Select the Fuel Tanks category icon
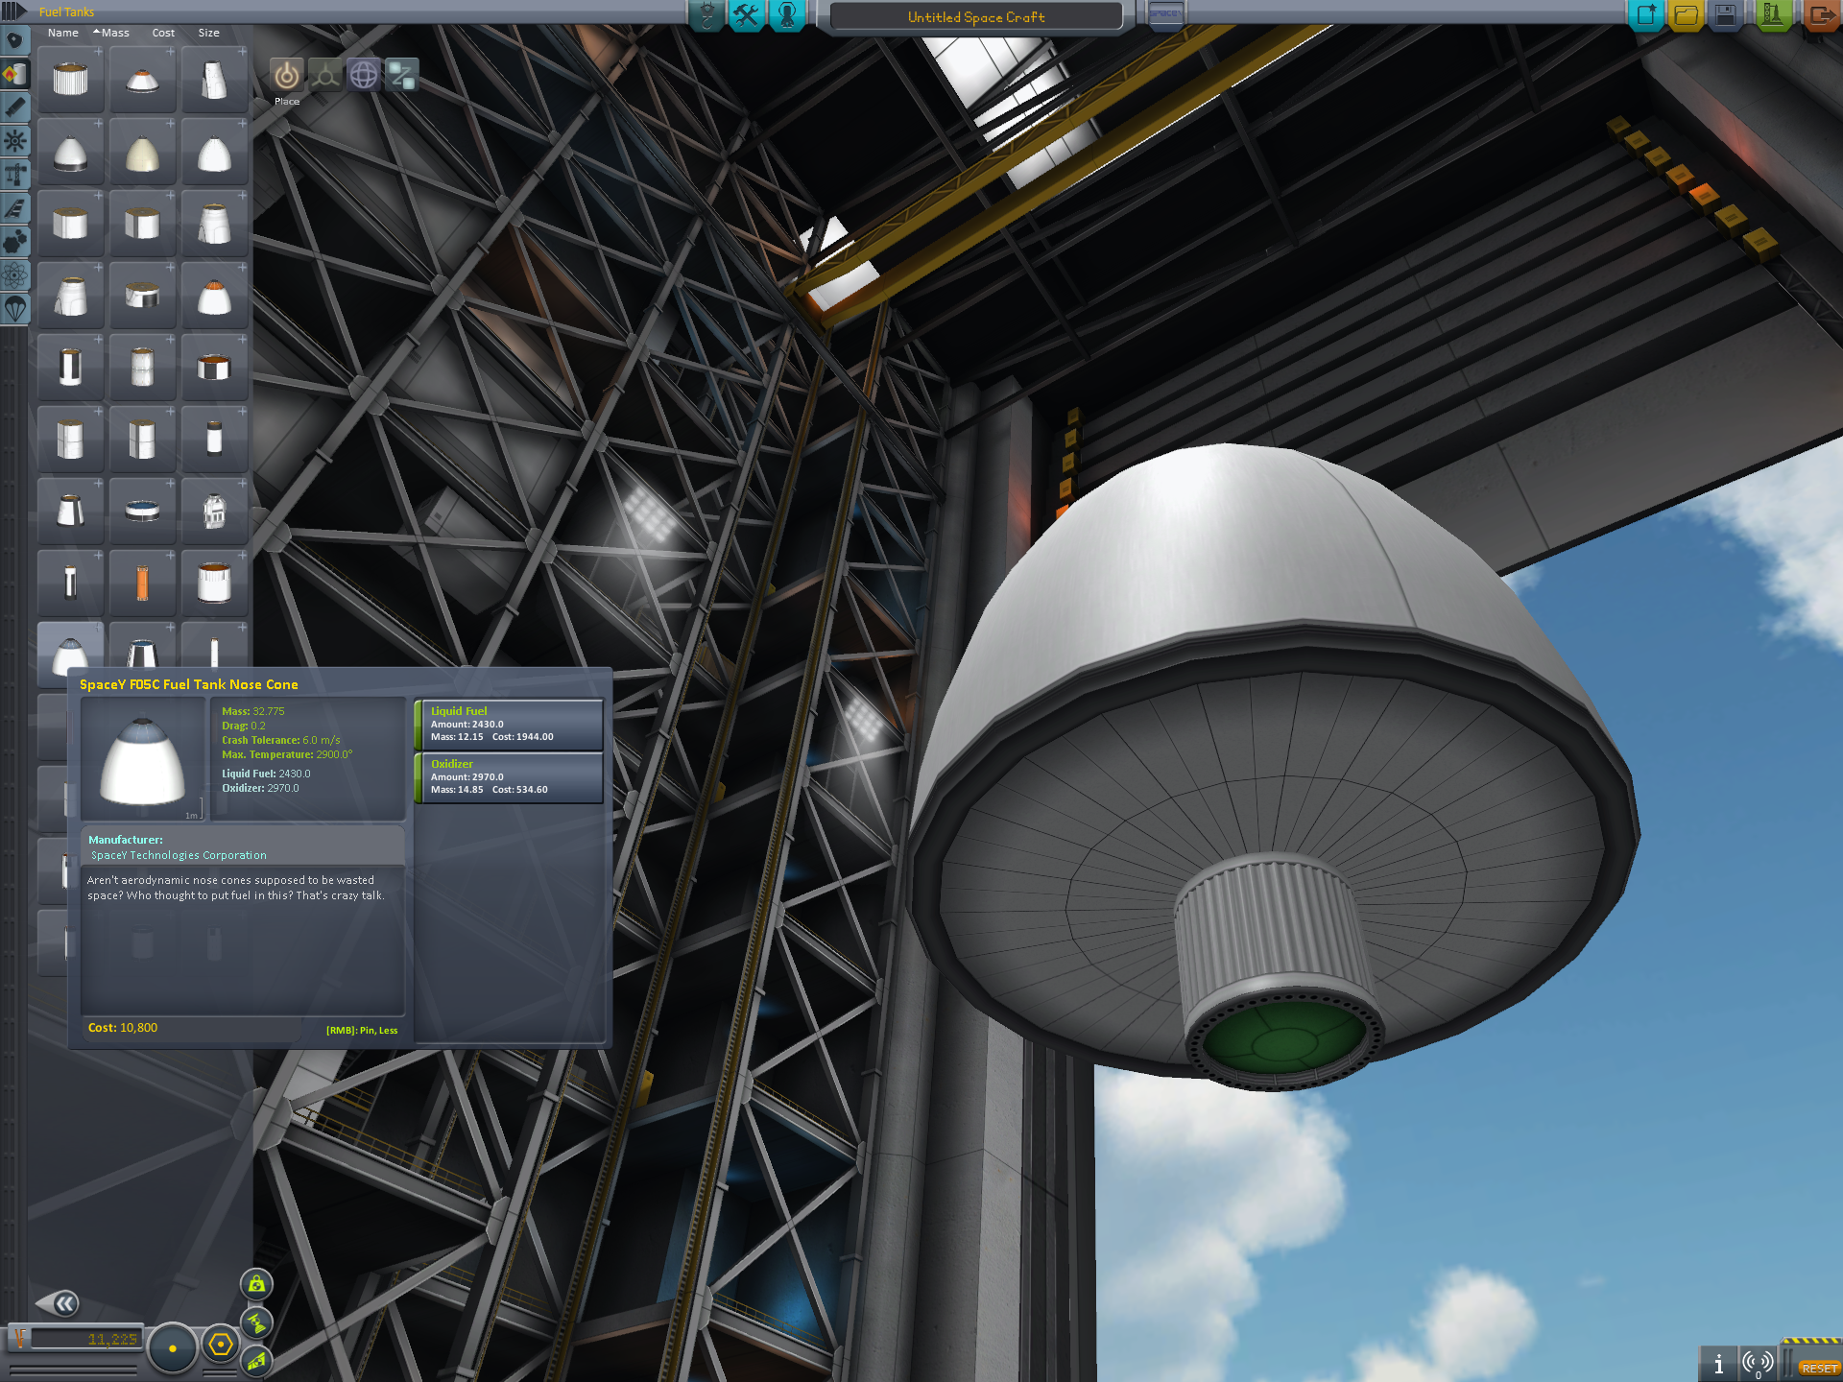The height and width of the screenshot is (1382, 1843). (14, 75)
